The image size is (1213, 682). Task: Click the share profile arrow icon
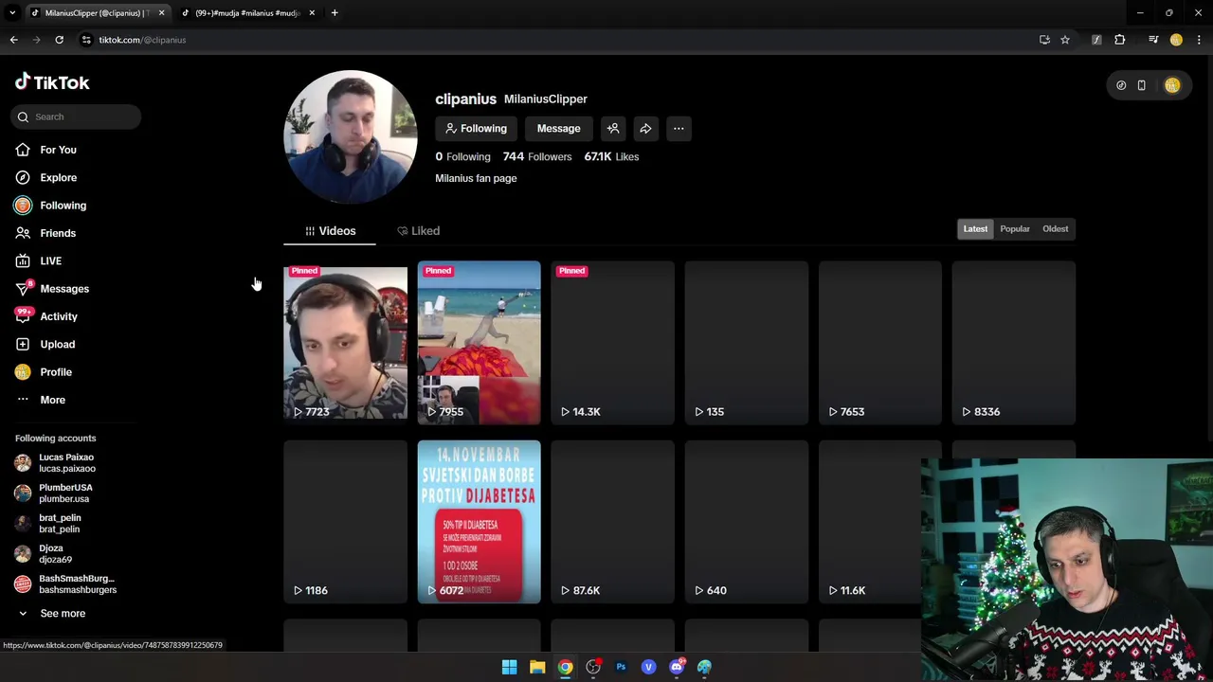(645, 128)
